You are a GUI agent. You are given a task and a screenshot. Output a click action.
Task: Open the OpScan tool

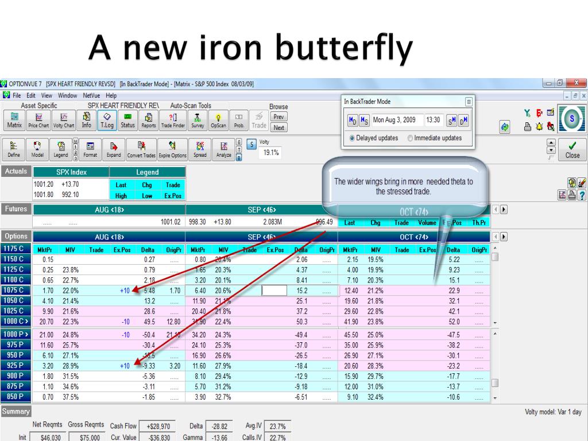click(x=218, y=121)
